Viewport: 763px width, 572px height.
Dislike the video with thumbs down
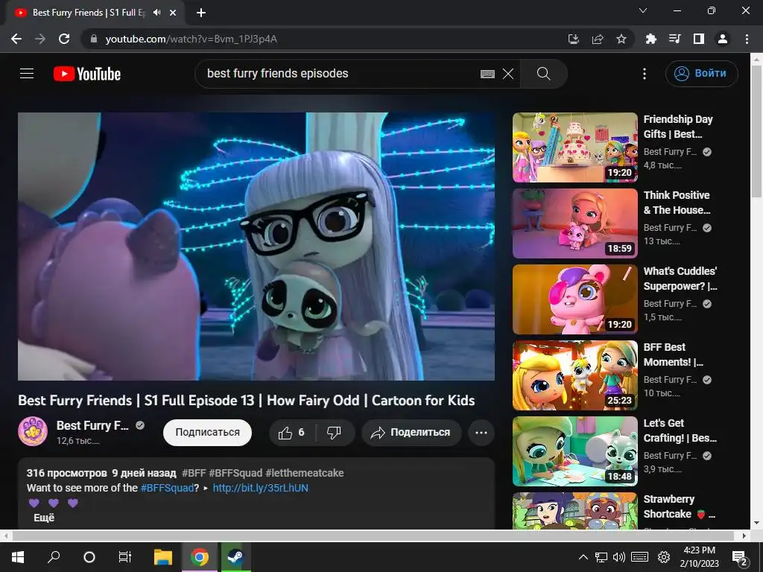(x=335, y=433)
